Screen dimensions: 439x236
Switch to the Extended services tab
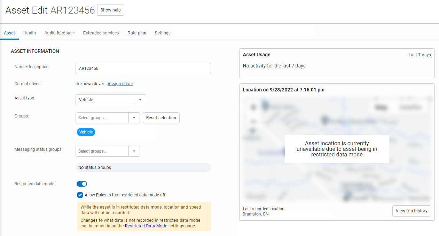click(101, 33)
